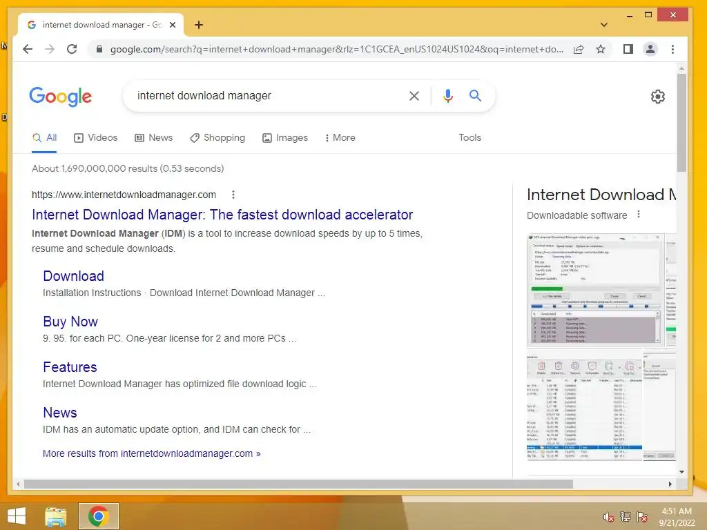The width and height of the screenshot is (707, 530).
Task: Bookmark this page with the star icon
Action: (x=601, y=49)
